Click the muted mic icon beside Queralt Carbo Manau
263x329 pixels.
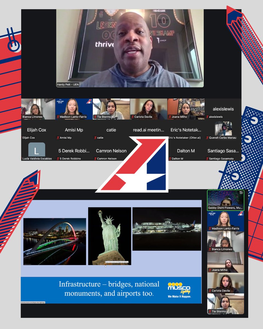click(207, 138)
